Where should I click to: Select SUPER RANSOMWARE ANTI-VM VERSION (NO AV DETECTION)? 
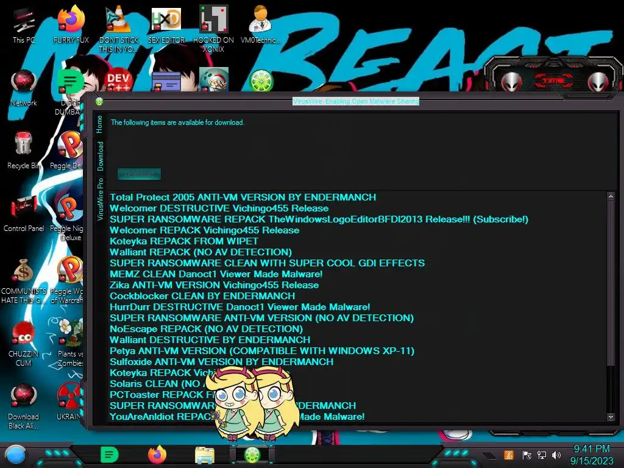(x=262, y=318)
